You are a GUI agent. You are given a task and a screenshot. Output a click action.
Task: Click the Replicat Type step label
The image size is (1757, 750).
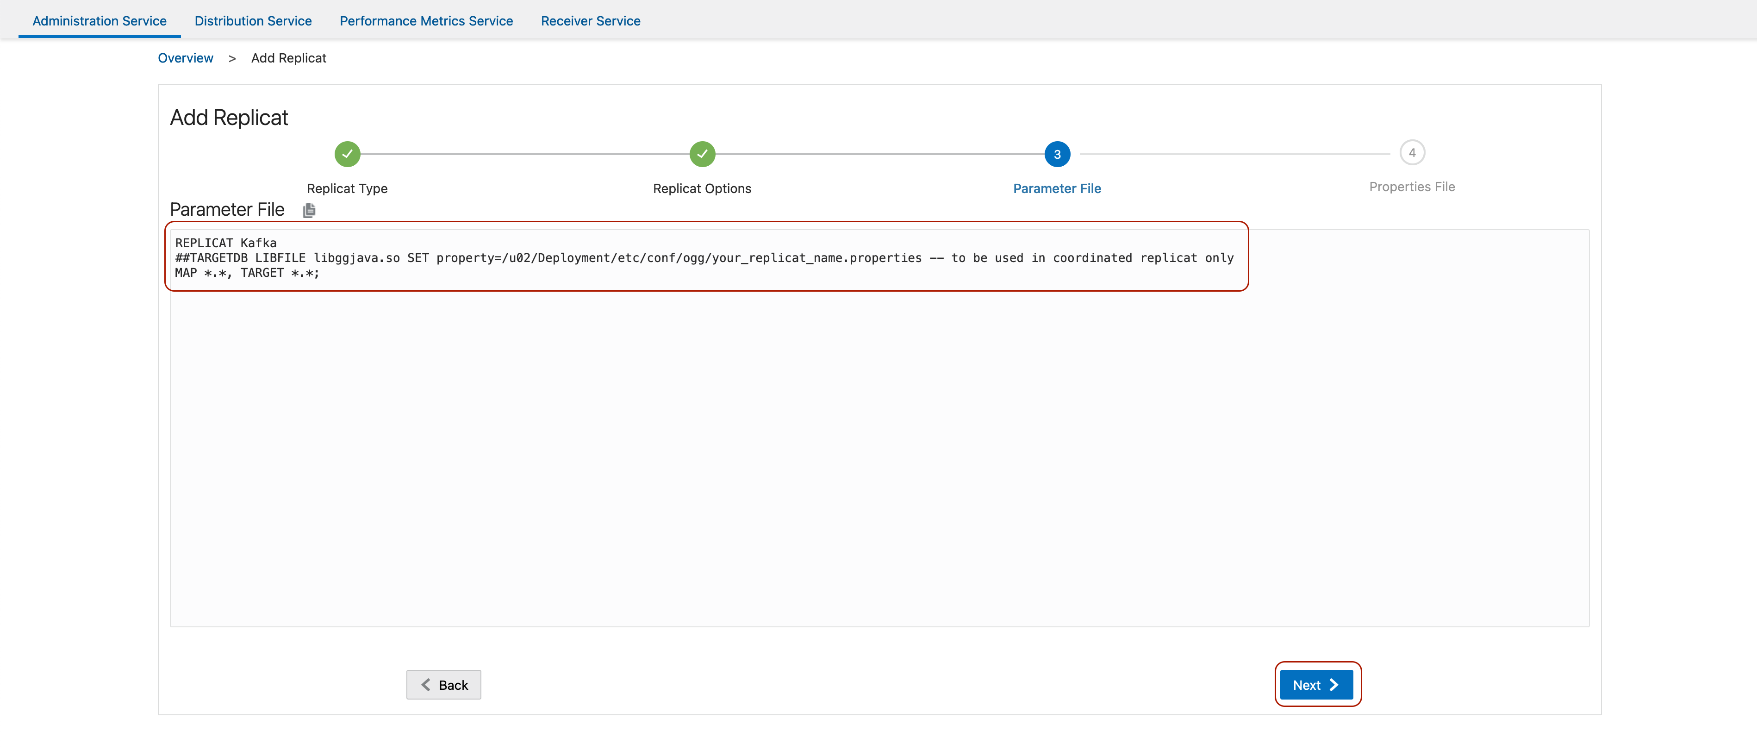pos(347,188)
